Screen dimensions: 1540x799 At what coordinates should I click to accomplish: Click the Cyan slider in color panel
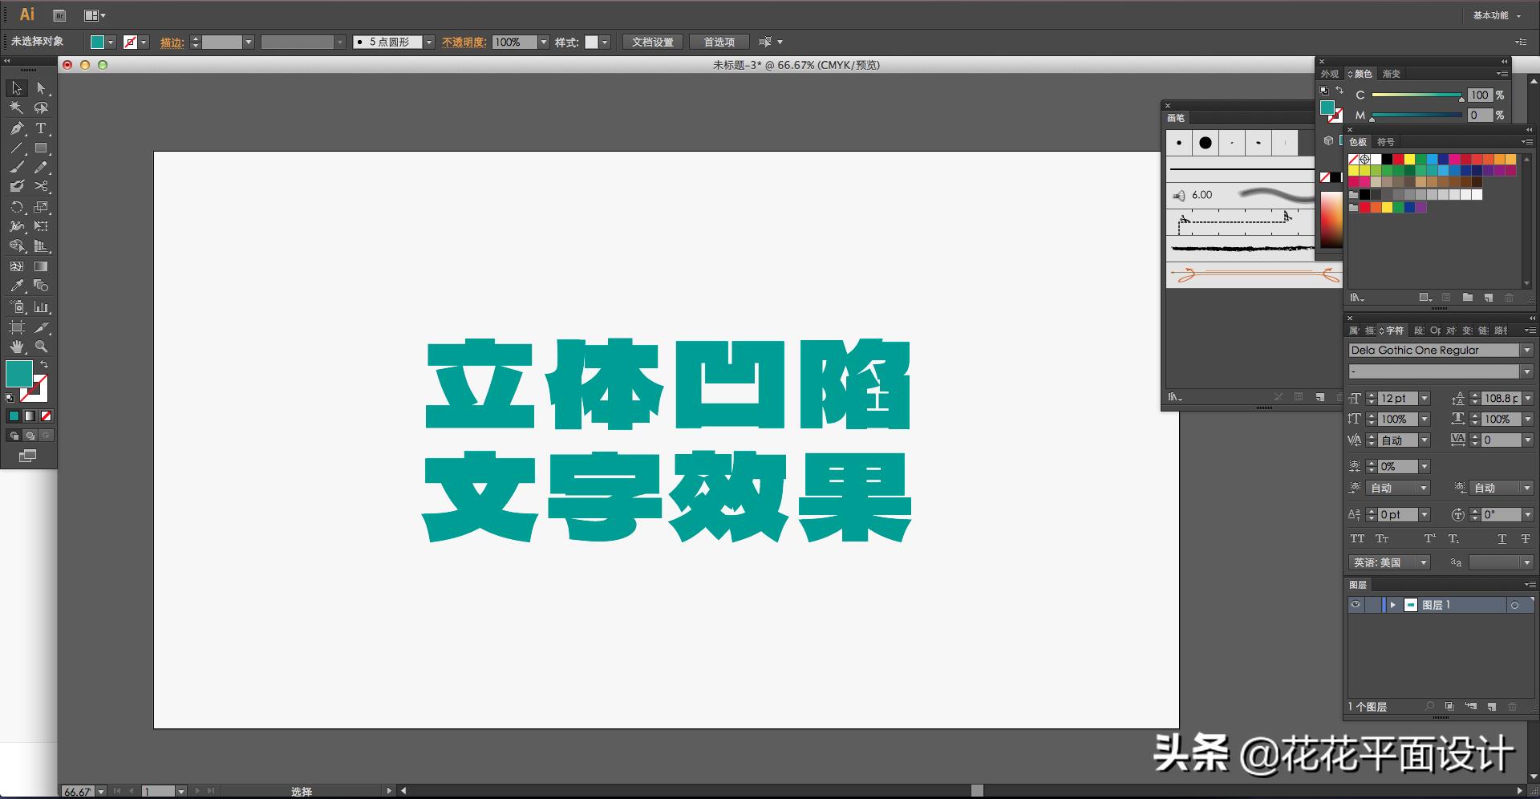(1416, 95)
